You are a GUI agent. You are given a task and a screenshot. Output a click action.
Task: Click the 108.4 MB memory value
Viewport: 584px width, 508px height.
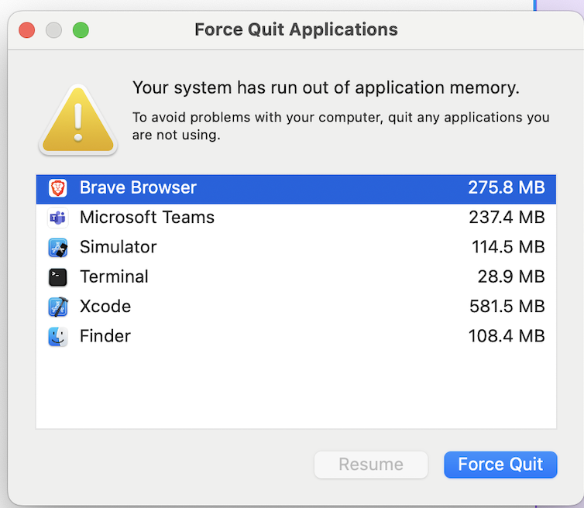pos(507,336)
